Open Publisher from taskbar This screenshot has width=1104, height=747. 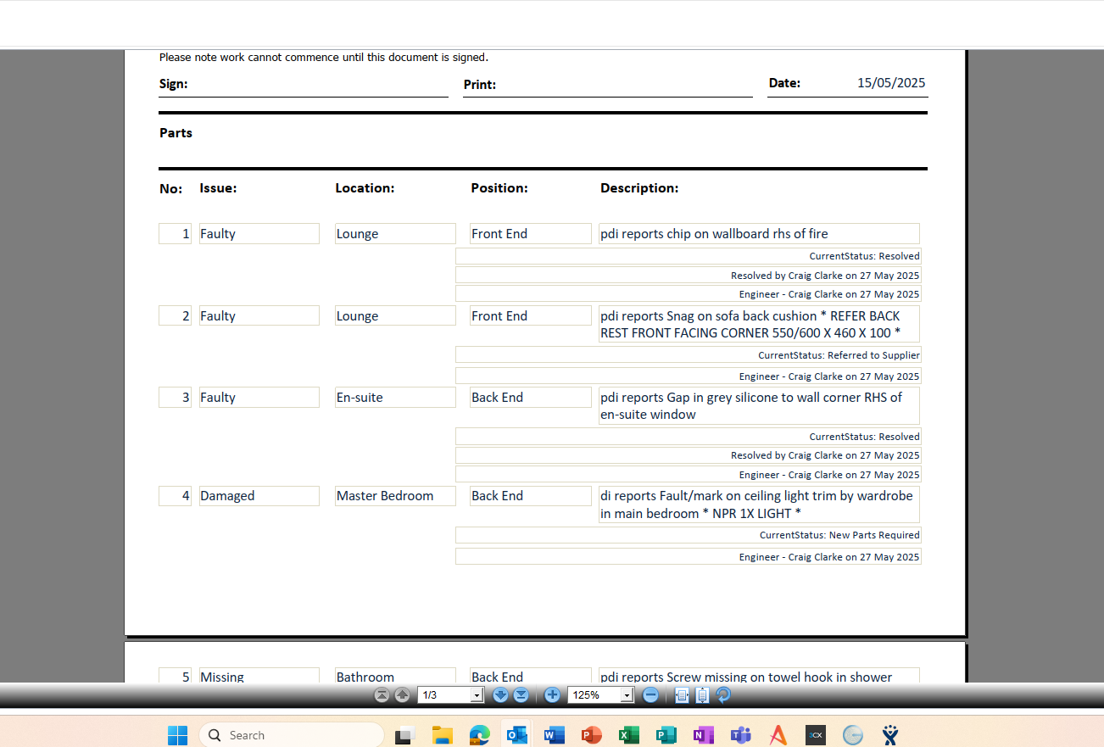click(x=666, y=735)
